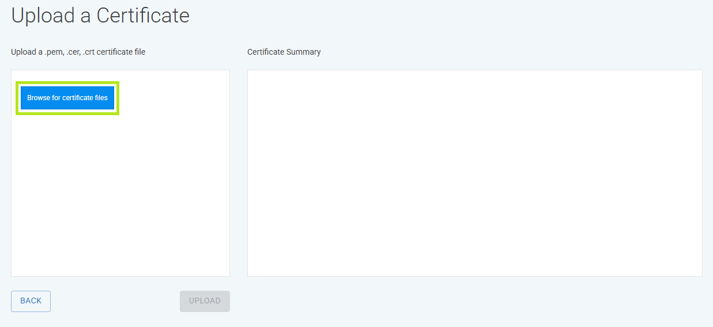
Task: Click Browse for certificate files button
Action: pyautogui.click(x=67, y=98)
